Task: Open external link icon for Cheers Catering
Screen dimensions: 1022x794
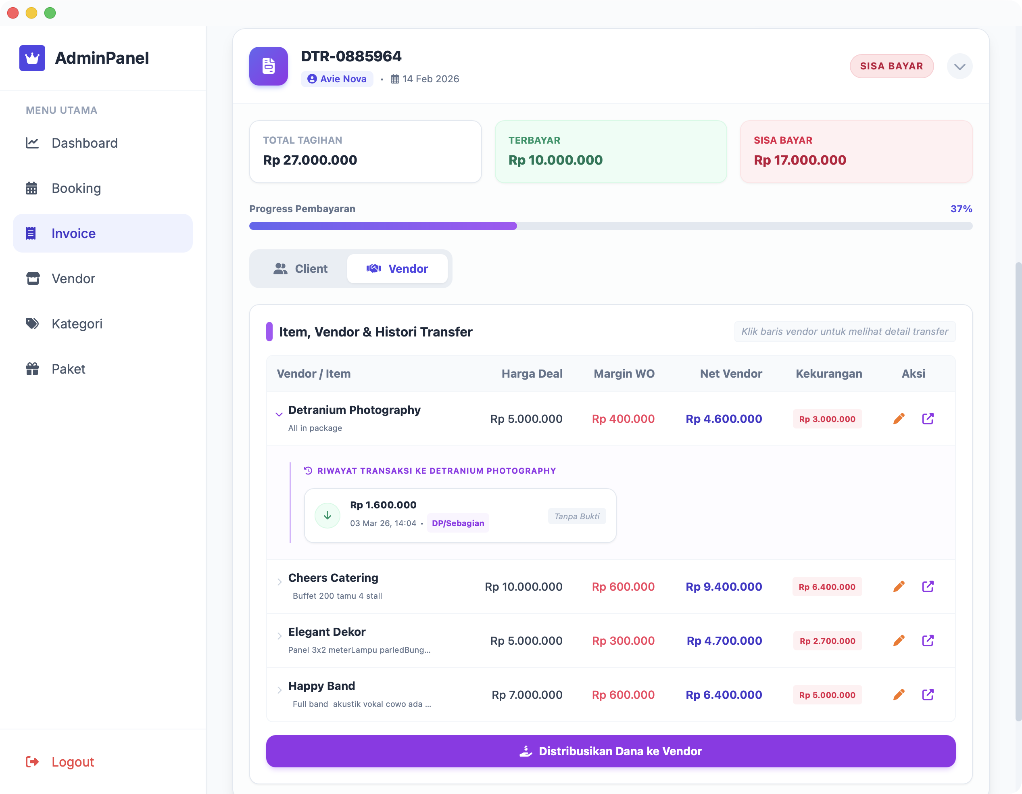Action: click(x=928, y=586)
